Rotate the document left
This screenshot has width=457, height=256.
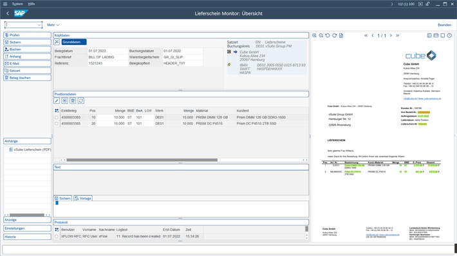click(x=328, y=35)
